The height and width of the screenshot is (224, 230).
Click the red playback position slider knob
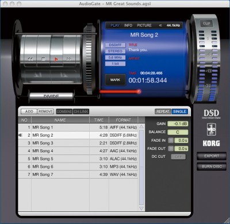139,91
